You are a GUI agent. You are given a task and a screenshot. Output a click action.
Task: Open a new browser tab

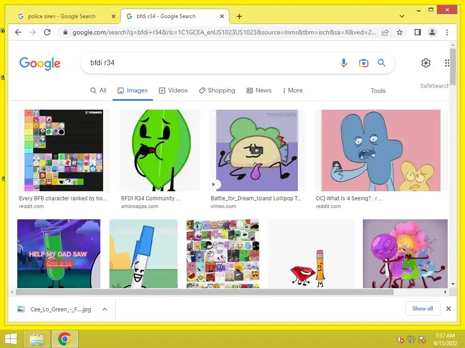(x=239, y=16)
